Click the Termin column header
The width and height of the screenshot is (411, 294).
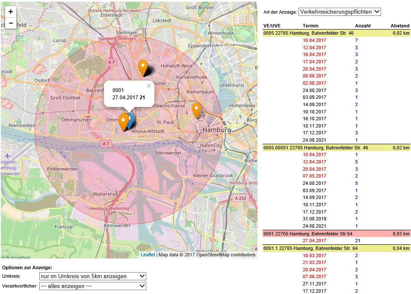[x=310, y=26]
